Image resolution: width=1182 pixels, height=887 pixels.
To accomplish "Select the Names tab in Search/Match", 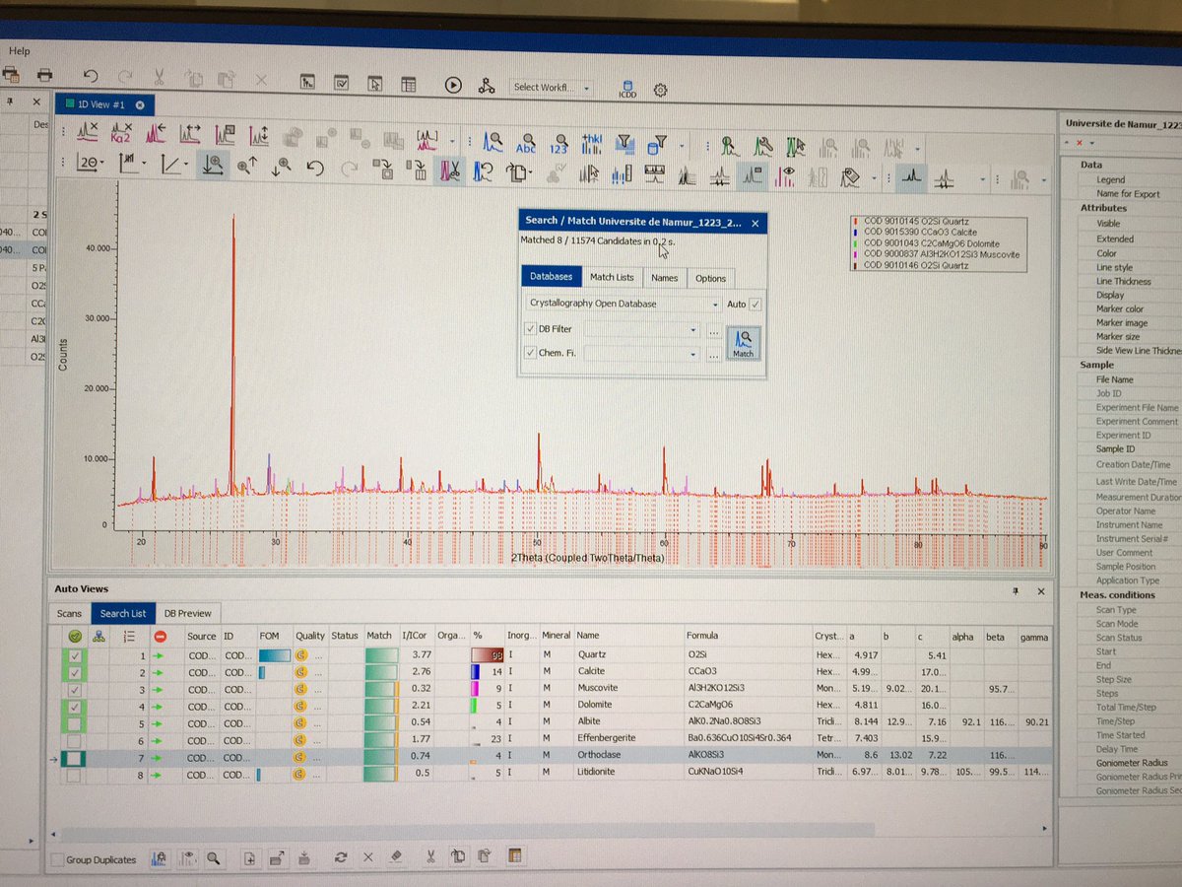I will (x=664, y=278).
